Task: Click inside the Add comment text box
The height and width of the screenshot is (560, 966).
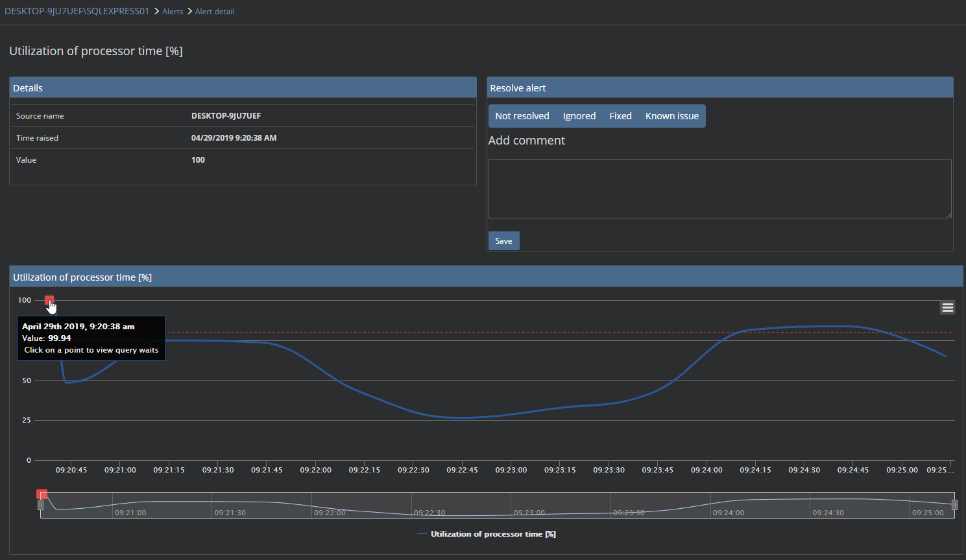Action: [720, 188]
